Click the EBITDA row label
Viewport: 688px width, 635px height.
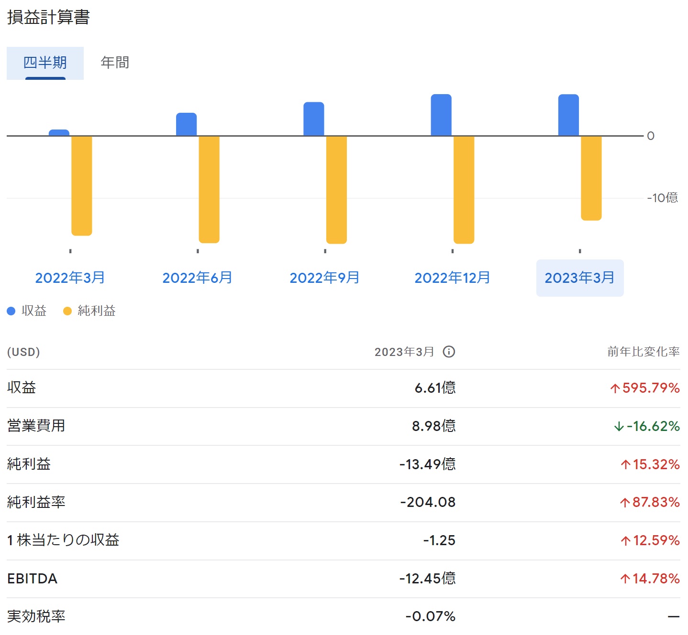tap(32, 579)
